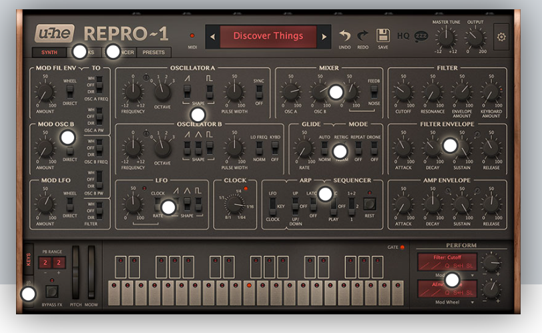The height and width of the screenshot is (333, 542).
Task: Click the u-he logo
Action: click(55, 34)
